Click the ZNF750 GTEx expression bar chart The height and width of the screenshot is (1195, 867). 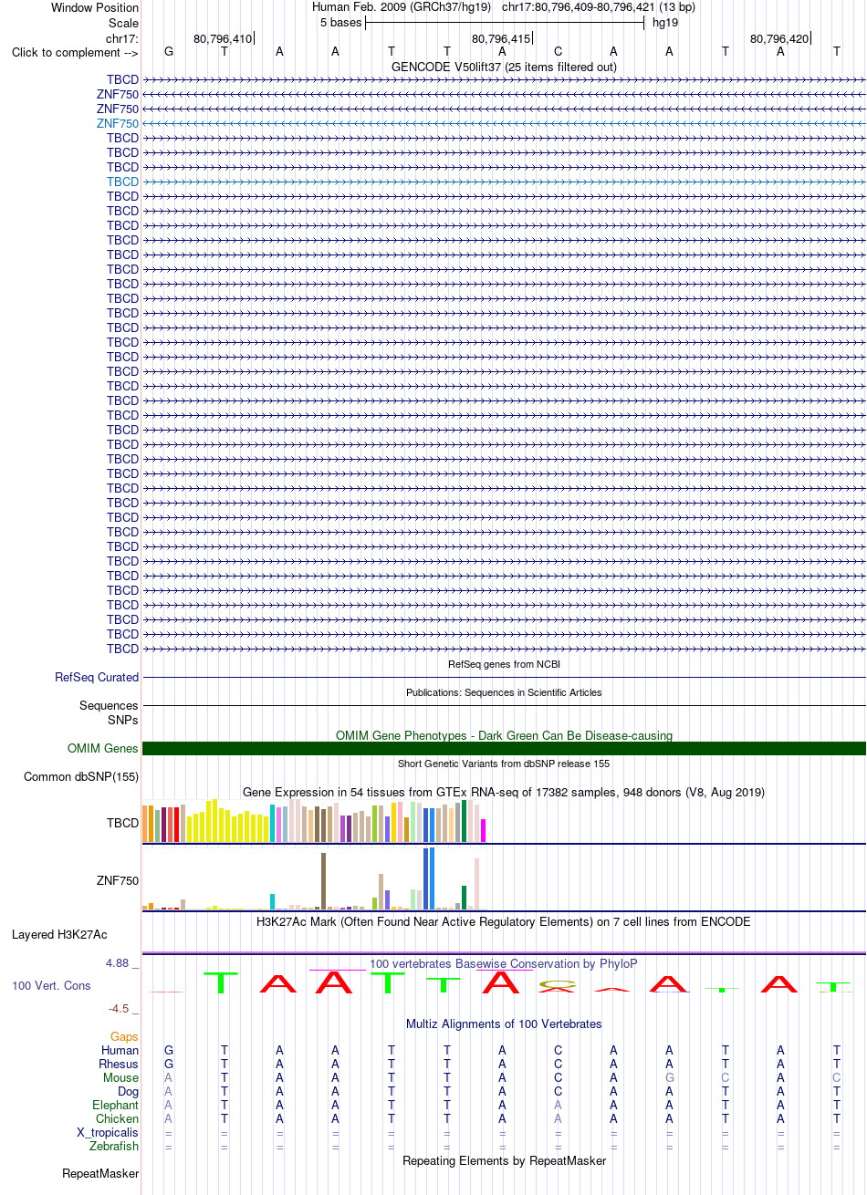[314, 878]
